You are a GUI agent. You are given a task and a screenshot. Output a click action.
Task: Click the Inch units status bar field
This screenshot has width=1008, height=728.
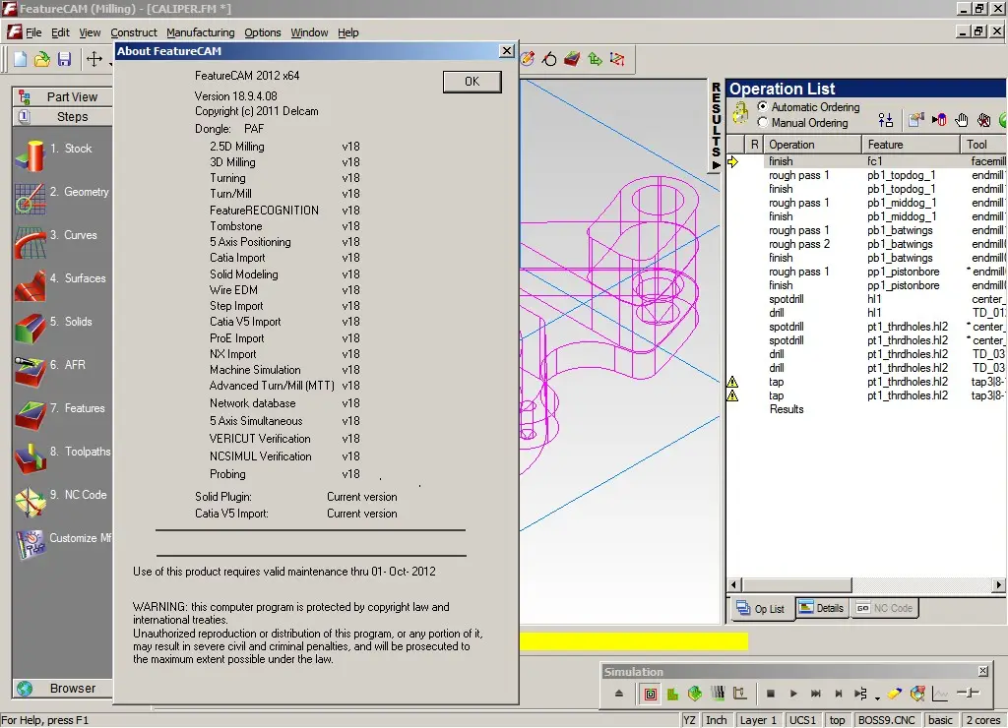coord(717,720)
